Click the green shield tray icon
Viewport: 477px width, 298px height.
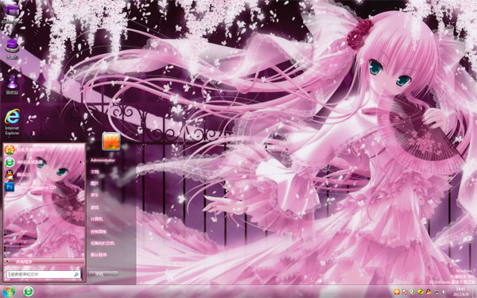(x=413, y=292)
